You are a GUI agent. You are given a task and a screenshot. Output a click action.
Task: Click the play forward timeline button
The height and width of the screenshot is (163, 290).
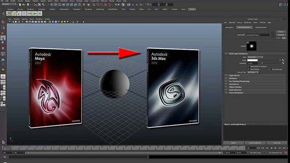275,148
